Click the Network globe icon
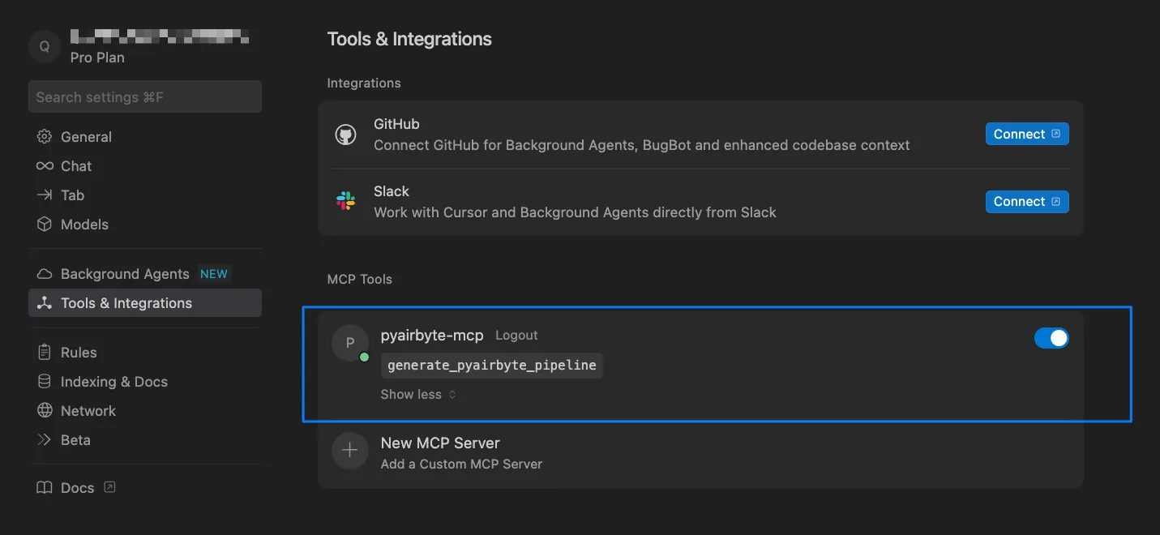Image resolution: width=1160 pixels, height=535 pixels. tap(45, 411)
